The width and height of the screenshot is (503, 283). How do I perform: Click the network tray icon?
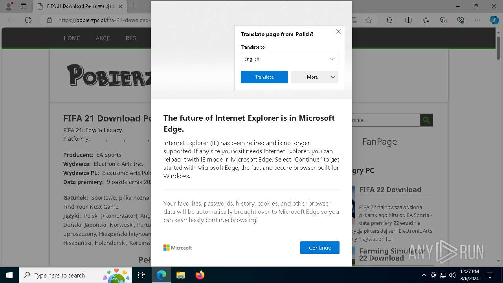coord(443,275)
